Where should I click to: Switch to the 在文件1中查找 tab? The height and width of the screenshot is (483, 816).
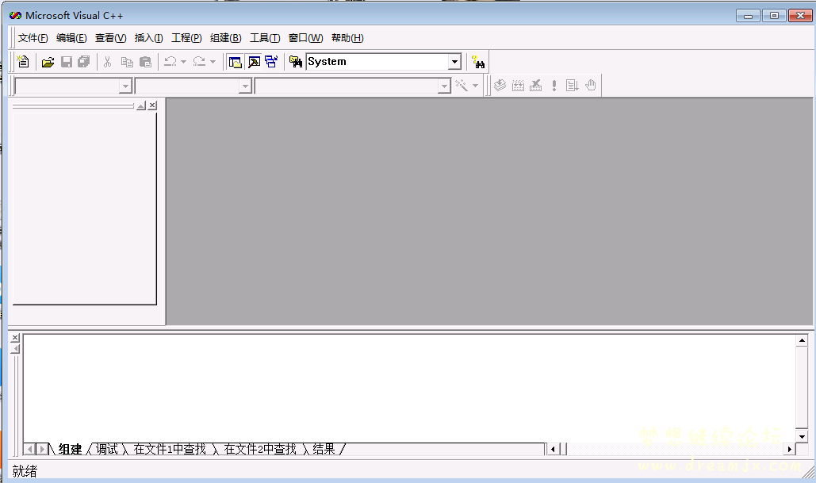(170, 449)
